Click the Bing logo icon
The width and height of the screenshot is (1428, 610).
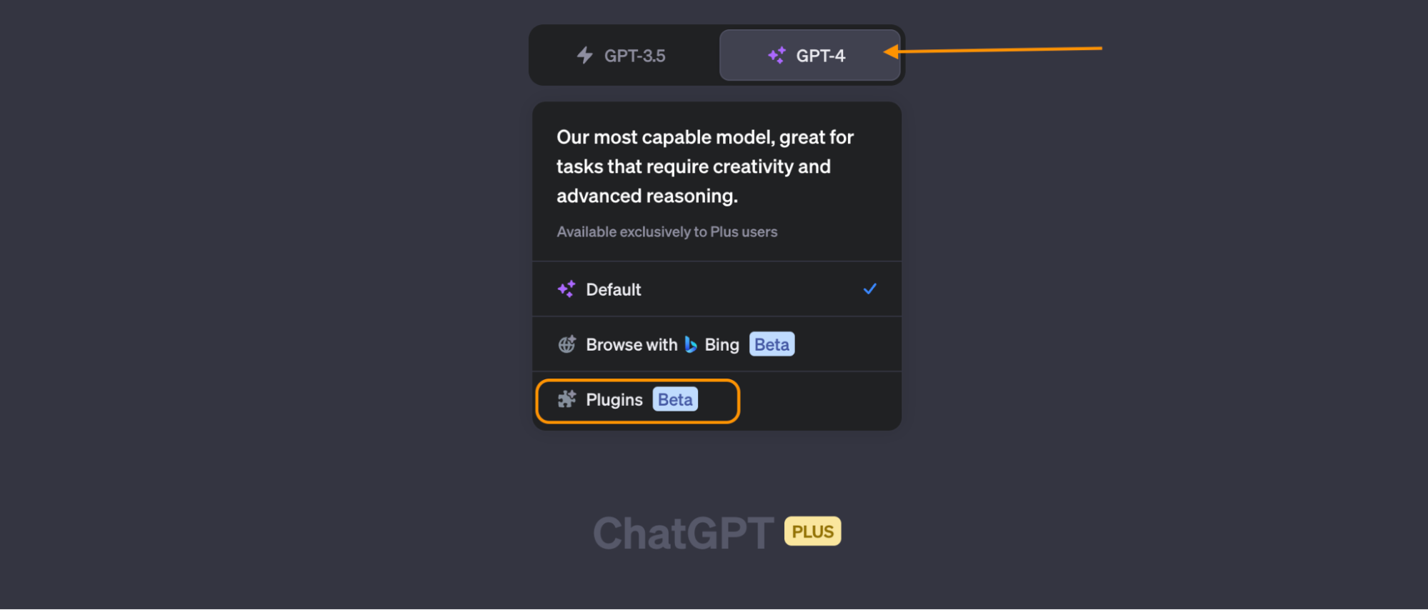[x=691, y=344]
